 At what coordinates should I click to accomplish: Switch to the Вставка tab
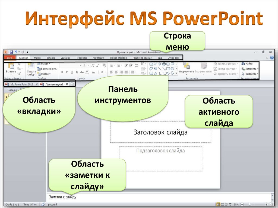pyautogui.click(x=51, y=58)
